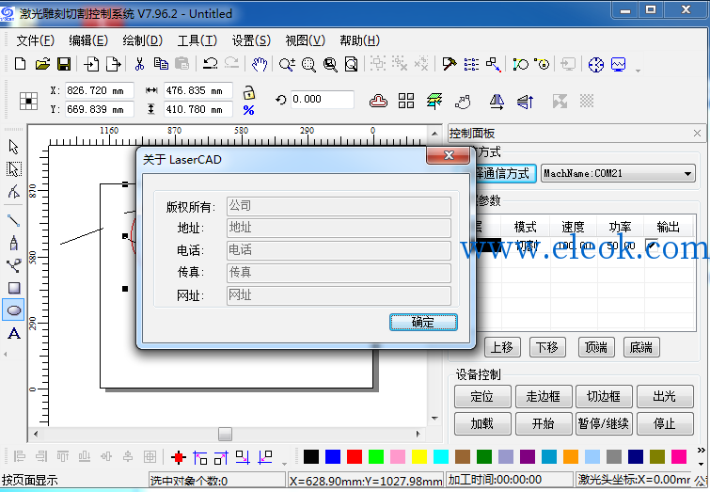The image size is (710, 492).
Task: Click the mirror horizontal icon
Action: coord(497,101)
